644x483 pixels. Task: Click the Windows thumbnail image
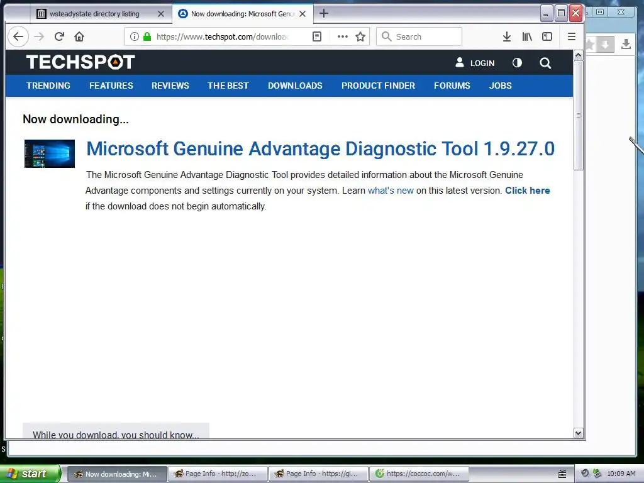(50, 153)
